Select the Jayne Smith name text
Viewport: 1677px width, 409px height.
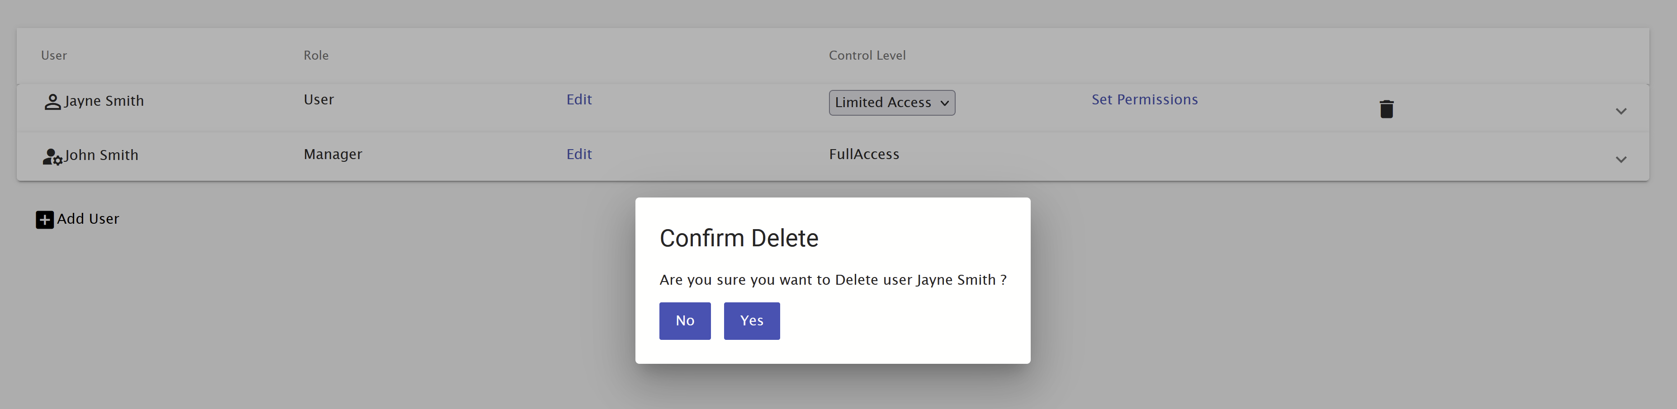coord(104,101)
